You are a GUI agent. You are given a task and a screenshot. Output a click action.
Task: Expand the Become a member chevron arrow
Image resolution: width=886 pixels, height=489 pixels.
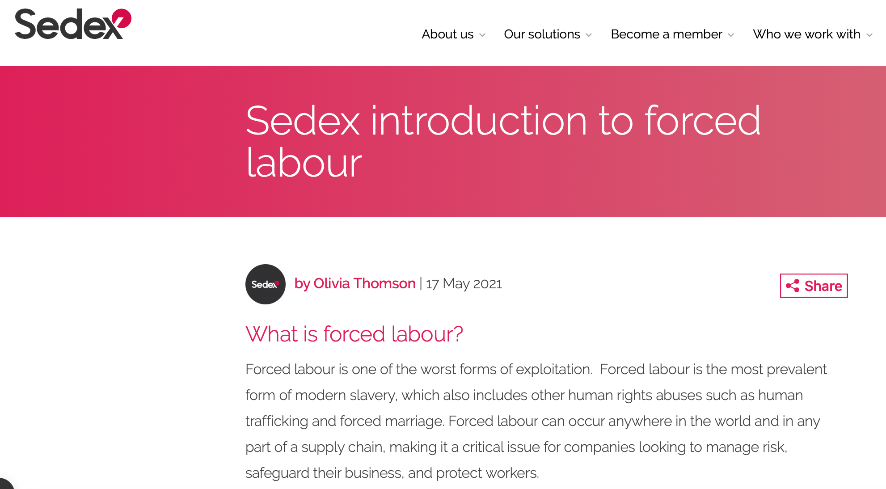pyautogui.click(x=731, y=35)
